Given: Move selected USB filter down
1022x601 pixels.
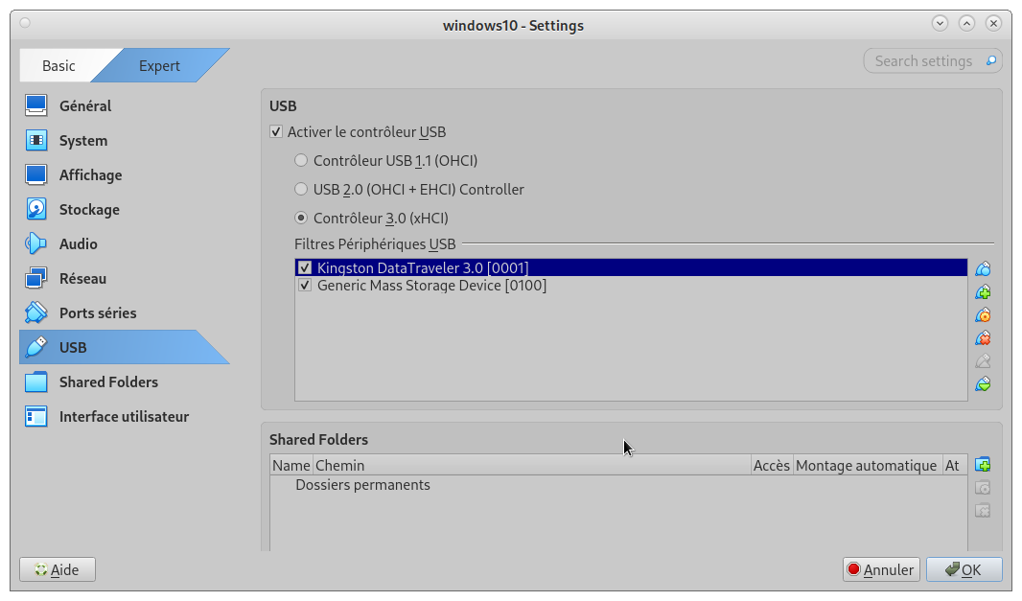Looking at the screenshot, I should pos(983,384).
